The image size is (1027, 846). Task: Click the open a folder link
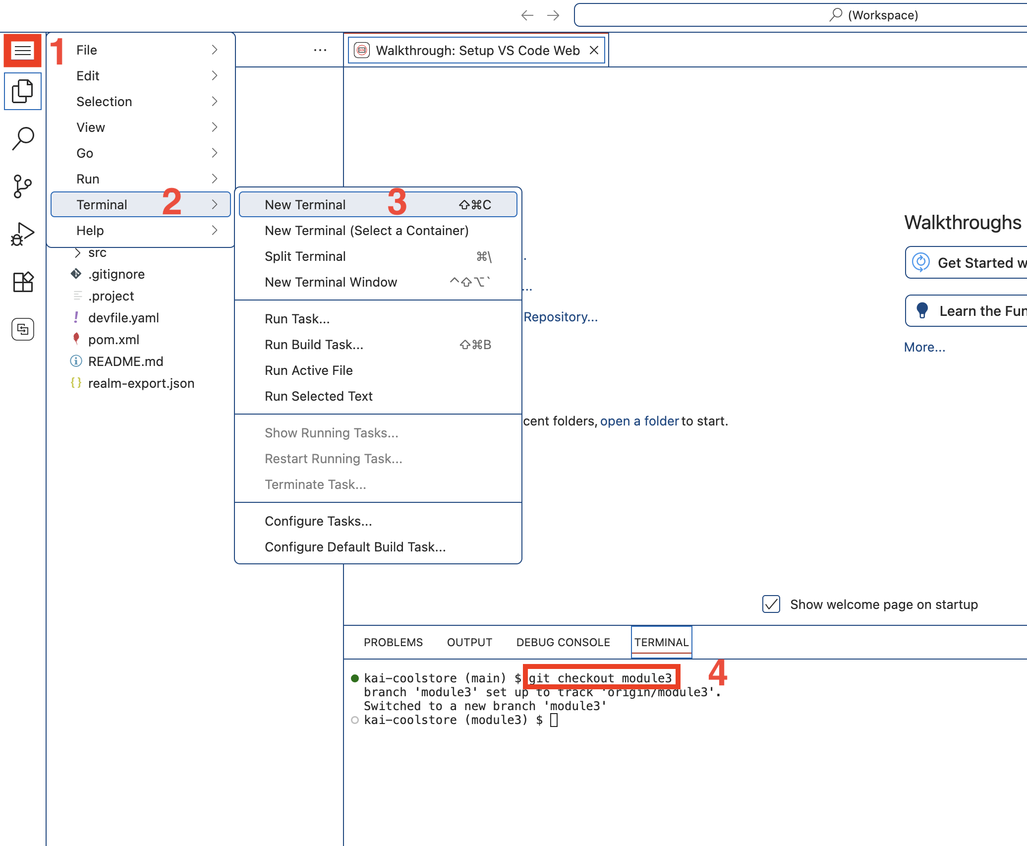coord(639,421)
